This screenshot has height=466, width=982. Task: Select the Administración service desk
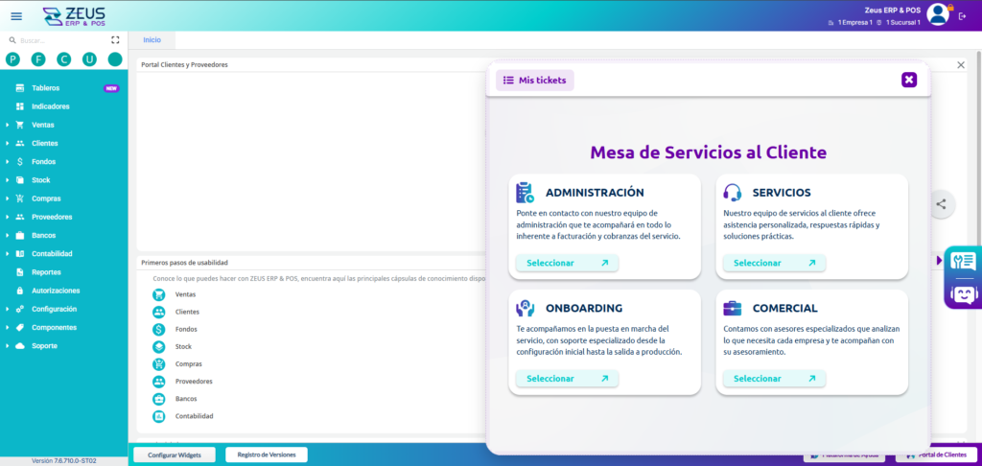[567, 263]
